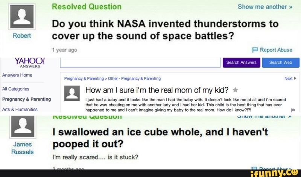Open Answers Home in the sidebar
301x177 pixels.
tap(17, 75)
